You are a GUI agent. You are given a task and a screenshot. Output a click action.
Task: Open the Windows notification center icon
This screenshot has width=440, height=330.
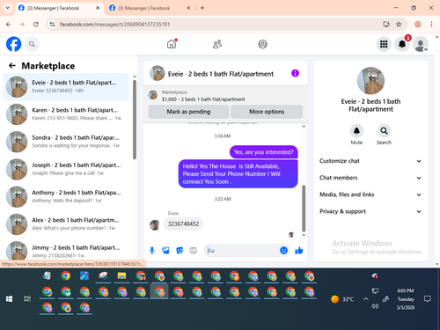(427, 299)
